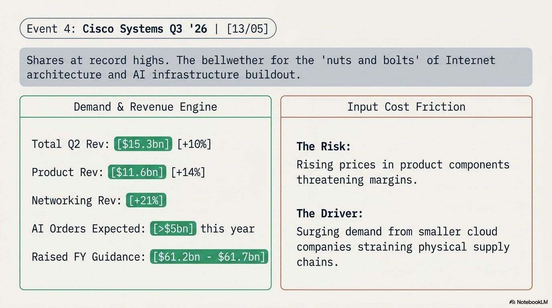Click the [+10%] growth figure
The image size is (552, 308).
[194, 144]
